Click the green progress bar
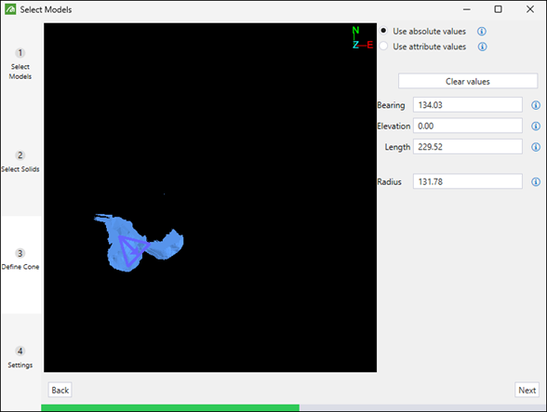The width and height of the screenshot is (547, 412). click(170, 407)
